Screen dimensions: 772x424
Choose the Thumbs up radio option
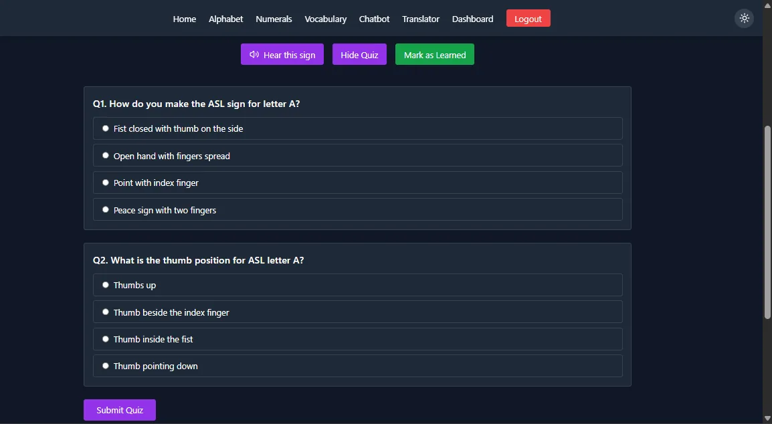tap(105, 285)
